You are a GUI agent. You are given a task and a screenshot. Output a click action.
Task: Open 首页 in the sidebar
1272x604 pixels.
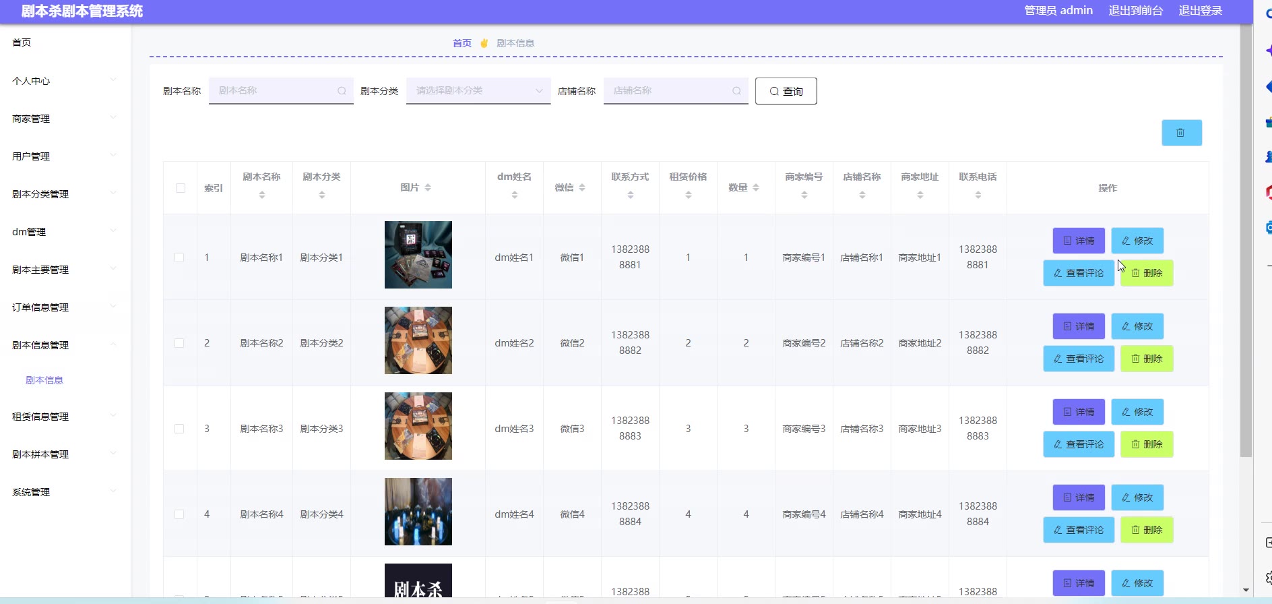pyautogui.click(x=22, y=42)
